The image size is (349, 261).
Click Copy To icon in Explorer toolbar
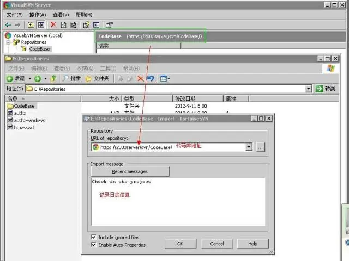click(130, 78)
